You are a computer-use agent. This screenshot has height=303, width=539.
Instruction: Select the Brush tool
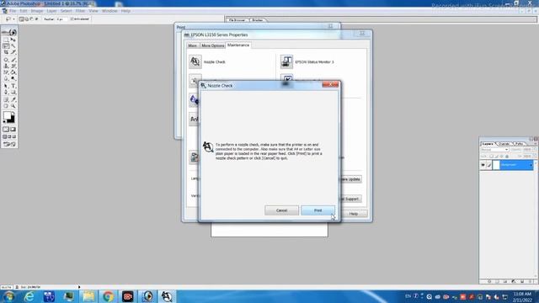(13, 60)
